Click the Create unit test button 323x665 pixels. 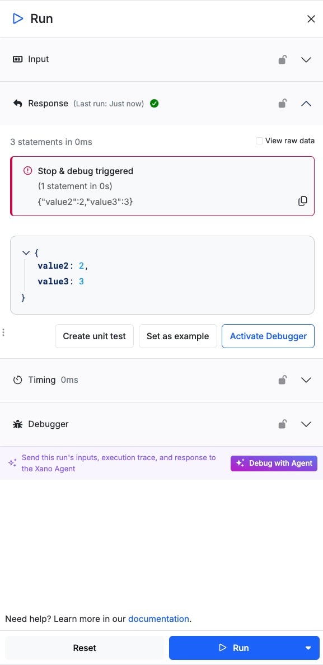coord(94,336)
